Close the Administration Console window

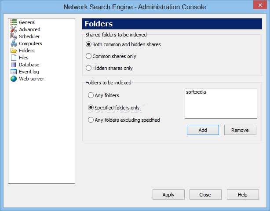260,5
